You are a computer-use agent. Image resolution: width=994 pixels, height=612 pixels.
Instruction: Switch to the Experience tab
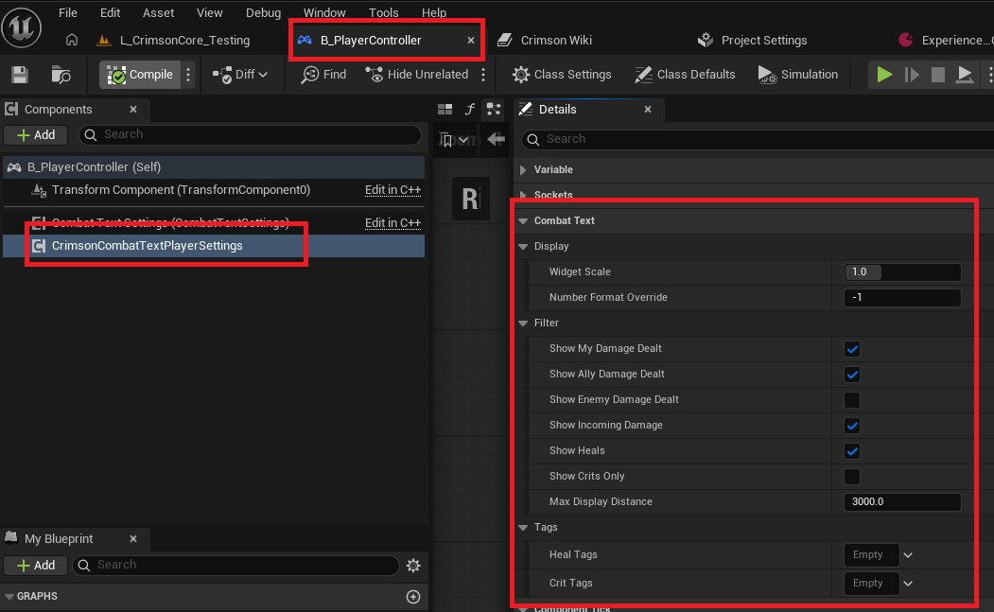(x=945, y=40)
